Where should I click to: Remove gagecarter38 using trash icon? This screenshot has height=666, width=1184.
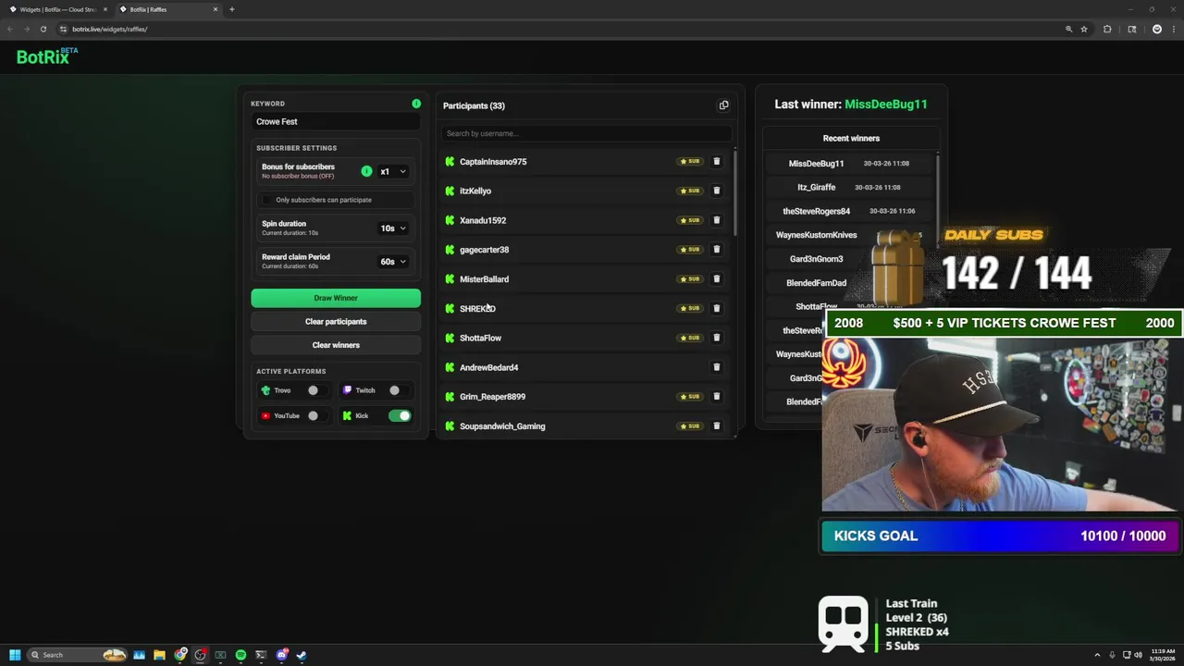pos(716,250)
